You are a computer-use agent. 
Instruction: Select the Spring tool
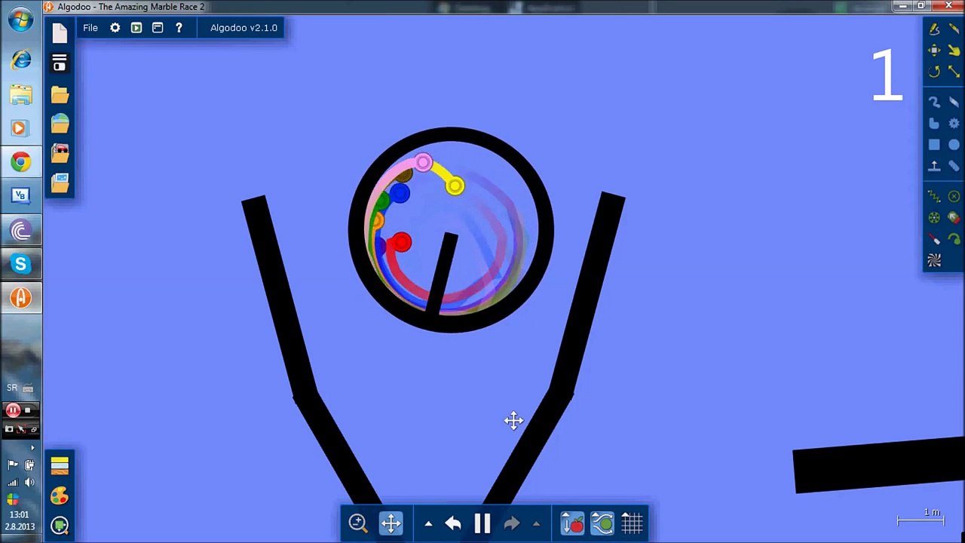pyautogui.click(x=934, y=197)
